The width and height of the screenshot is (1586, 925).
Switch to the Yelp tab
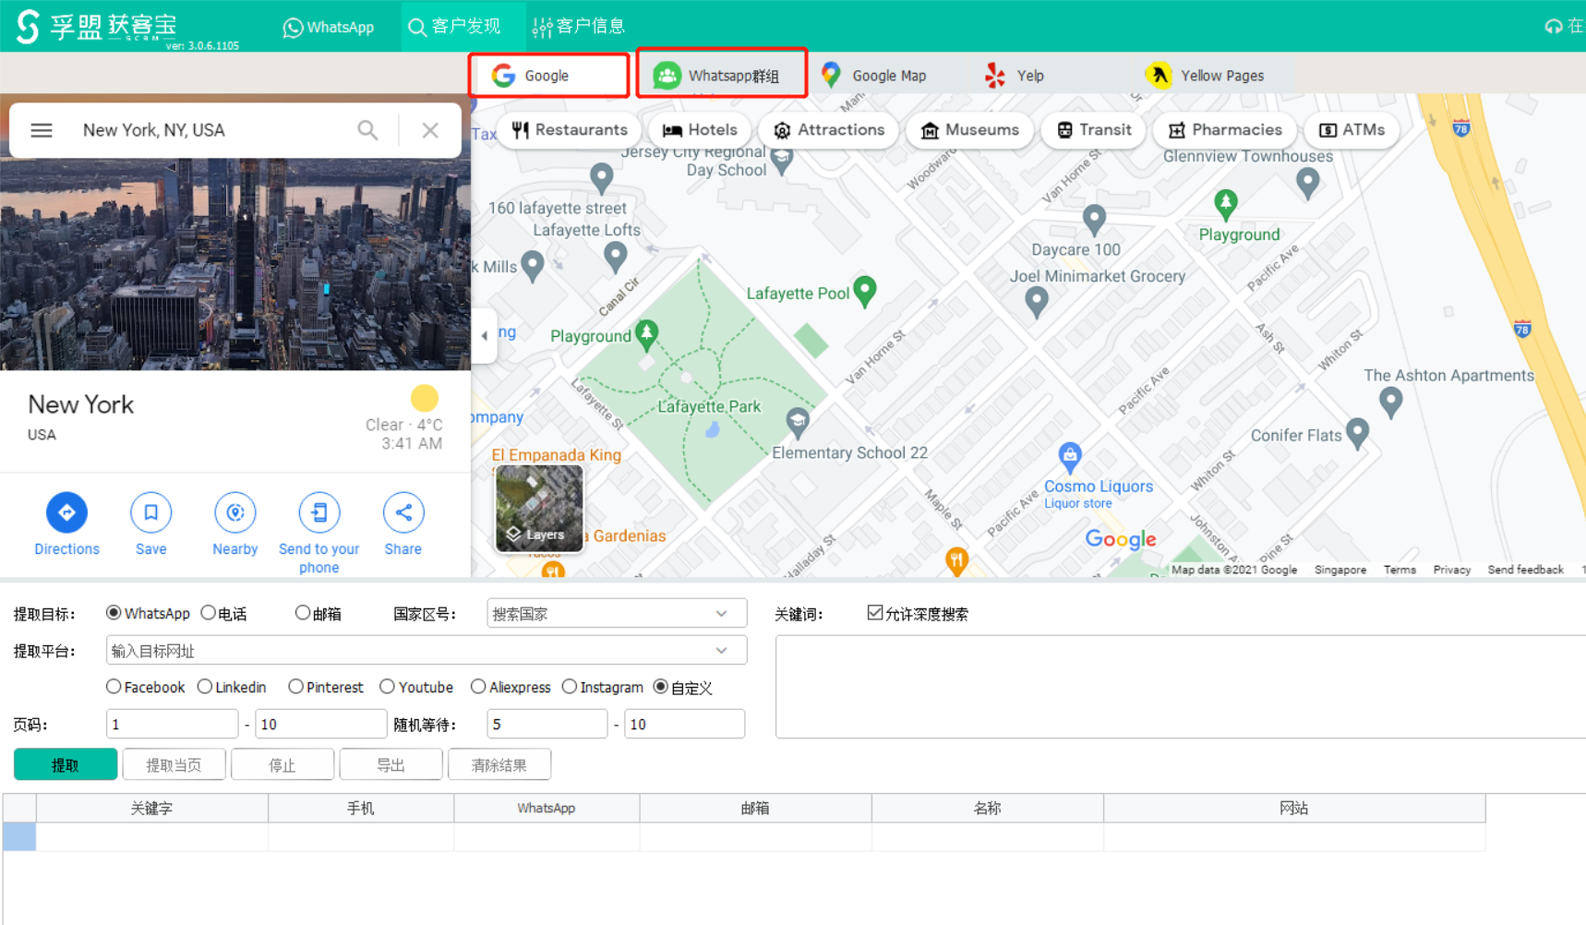pos(1015,75)
